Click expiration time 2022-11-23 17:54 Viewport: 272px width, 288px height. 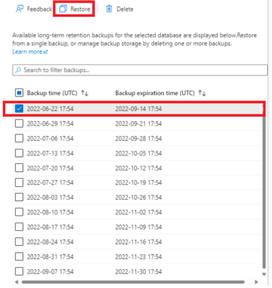(x=139, y=257)
